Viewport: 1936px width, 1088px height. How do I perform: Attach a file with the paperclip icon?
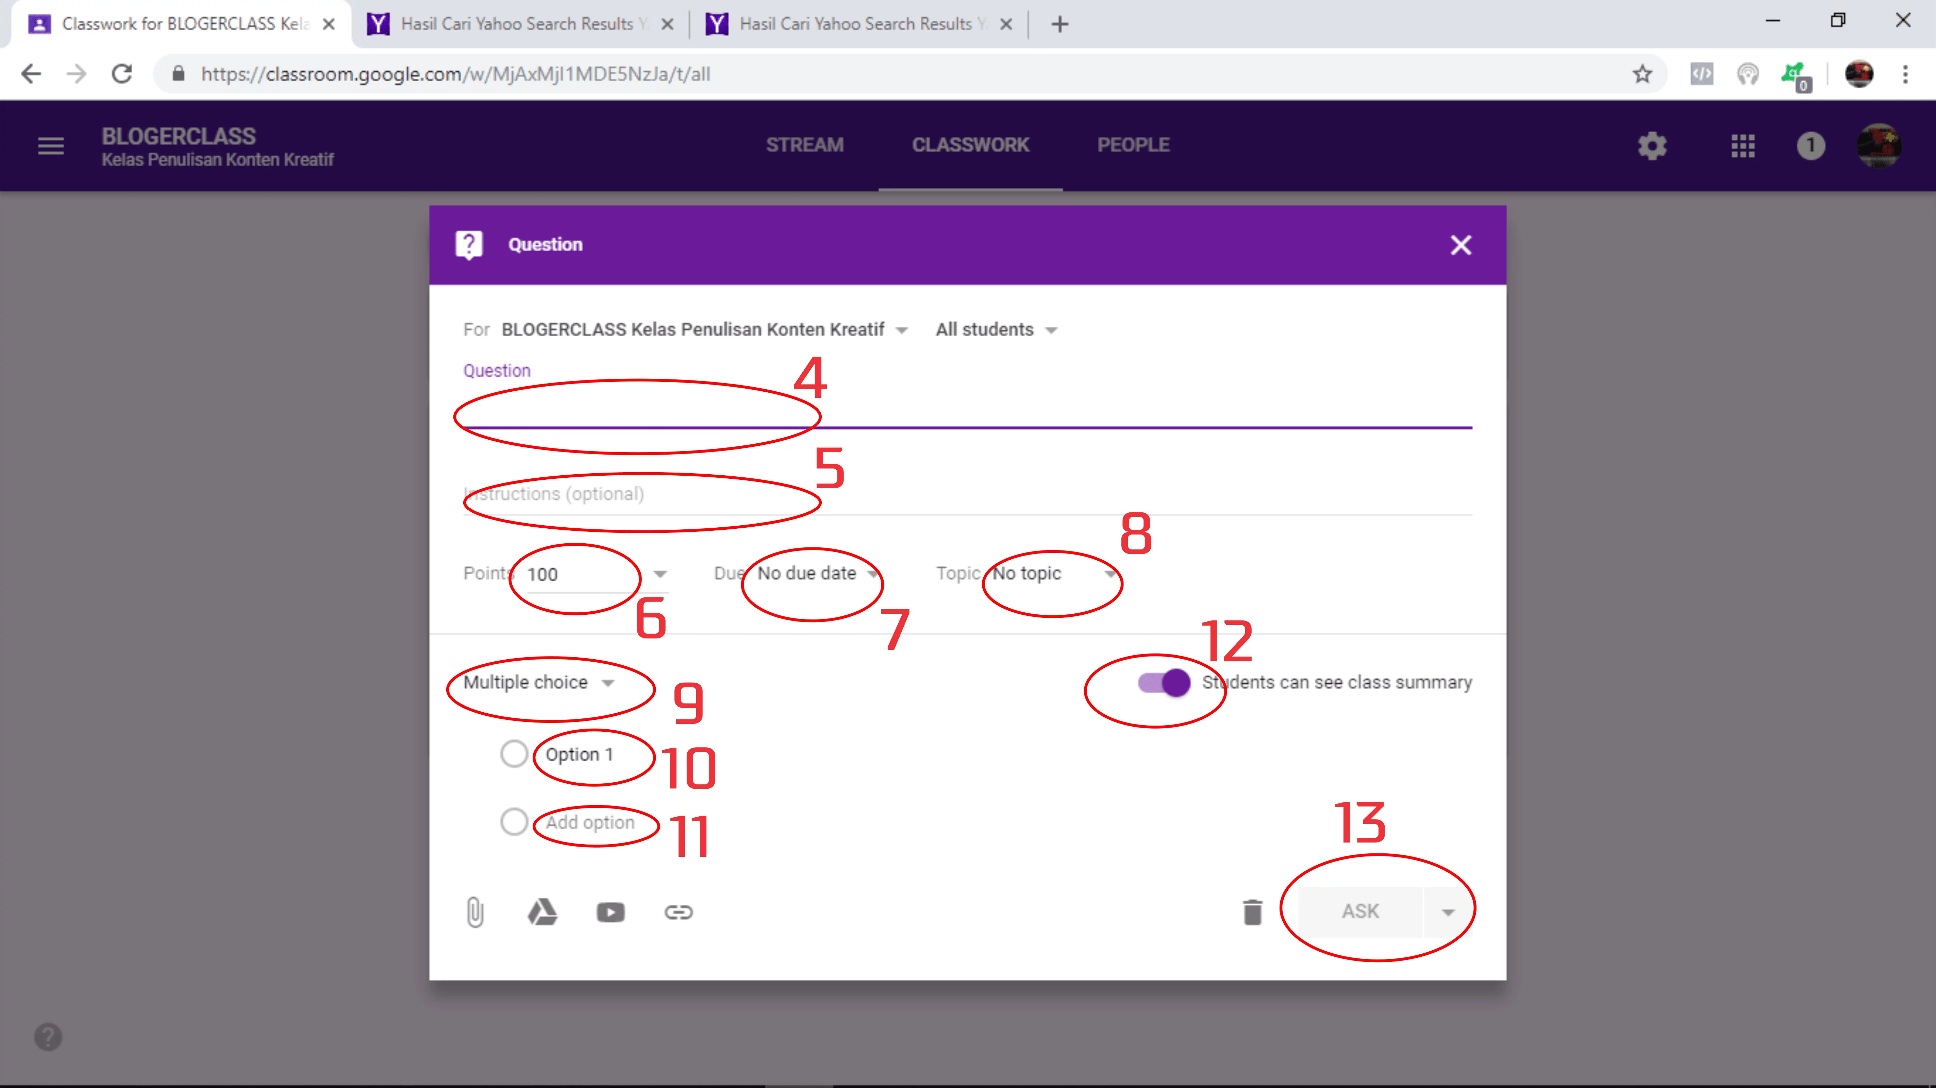click(x=475, y=912)
